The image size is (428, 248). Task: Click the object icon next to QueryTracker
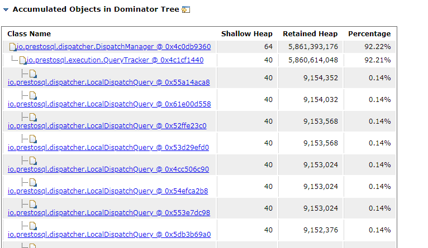[23, 60]
